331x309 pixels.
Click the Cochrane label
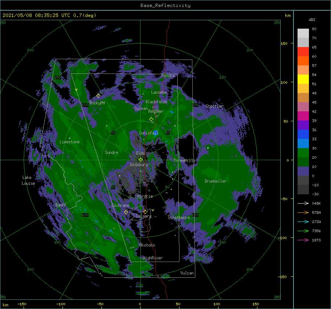[x=120, y=205]
